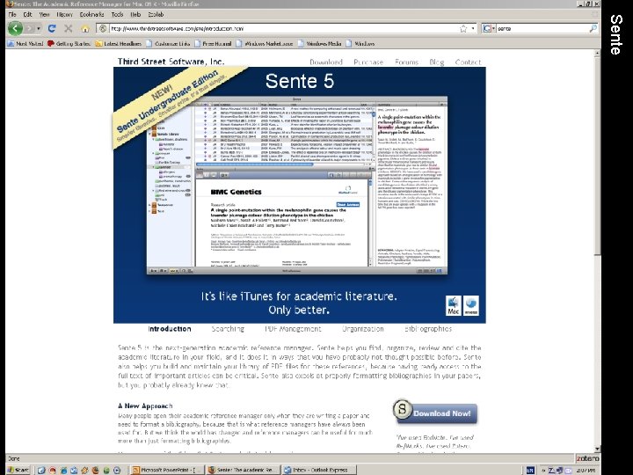The image size is (633, 475).
Task: Open the Free Hotmail bookmark
Action: coord(213,44)
